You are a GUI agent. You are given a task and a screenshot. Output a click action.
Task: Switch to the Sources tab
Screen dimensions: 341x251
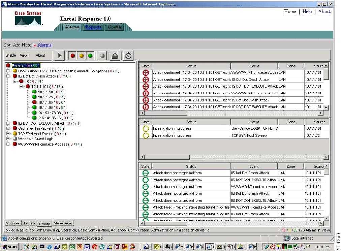click(13, 223)
